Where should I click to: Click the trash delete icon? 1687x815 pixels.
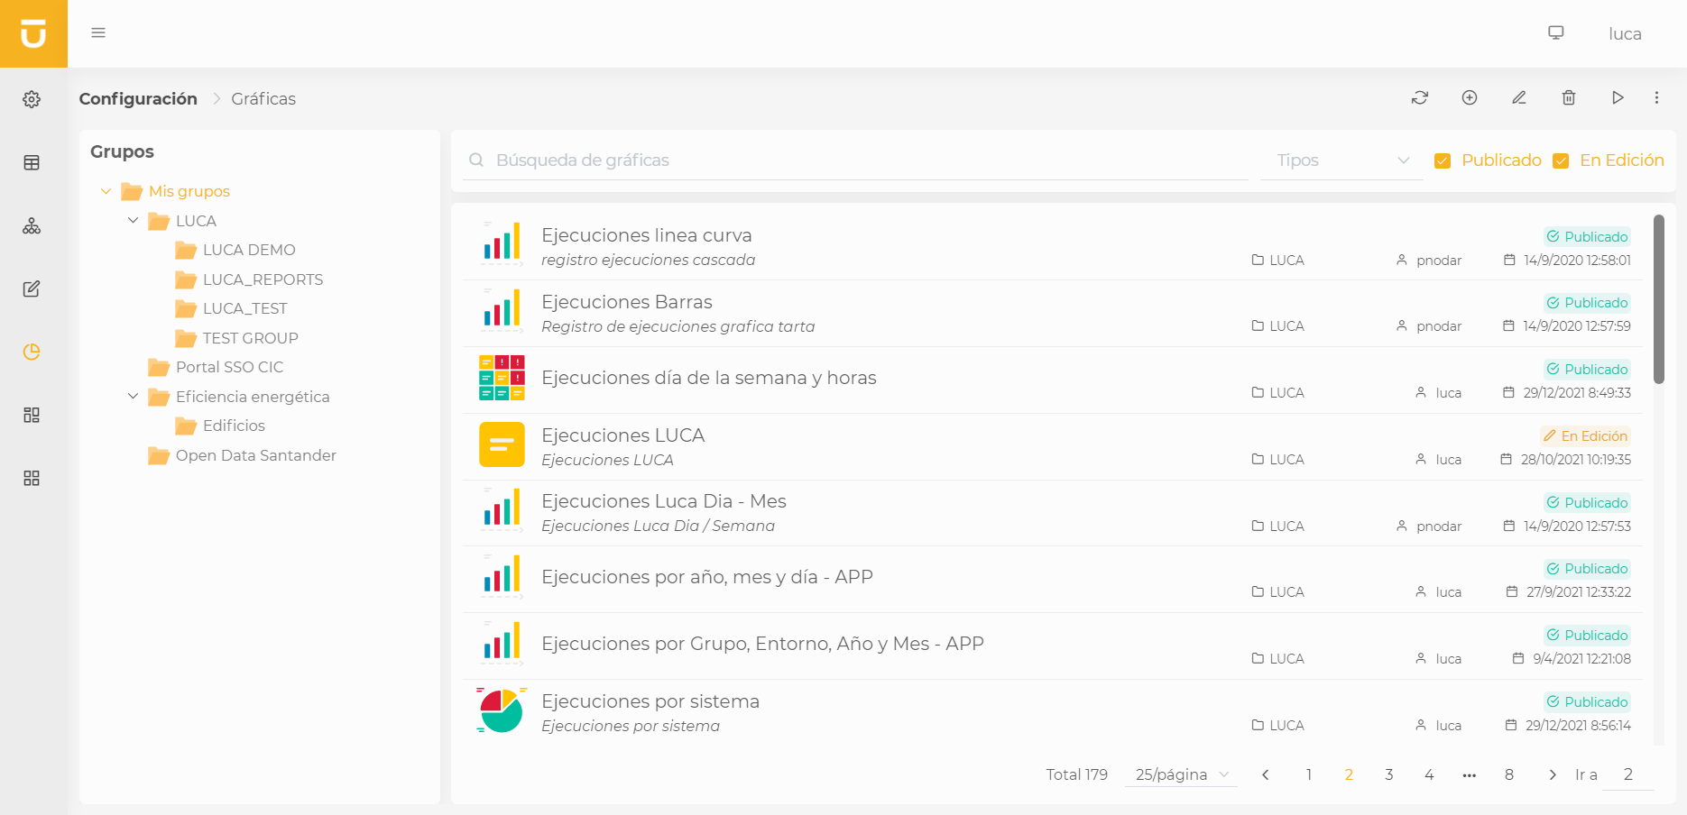pos(1569,97)
